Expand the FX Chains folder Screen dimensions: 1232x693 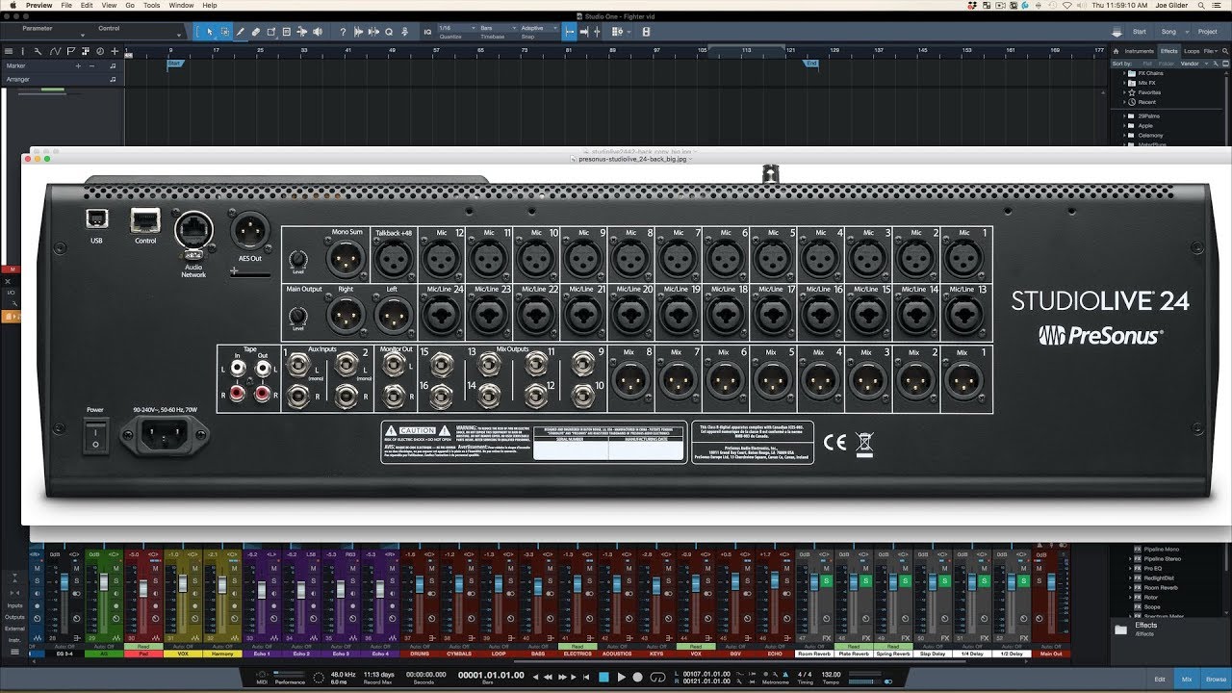pyautogui.click(x=1124, y=73)
